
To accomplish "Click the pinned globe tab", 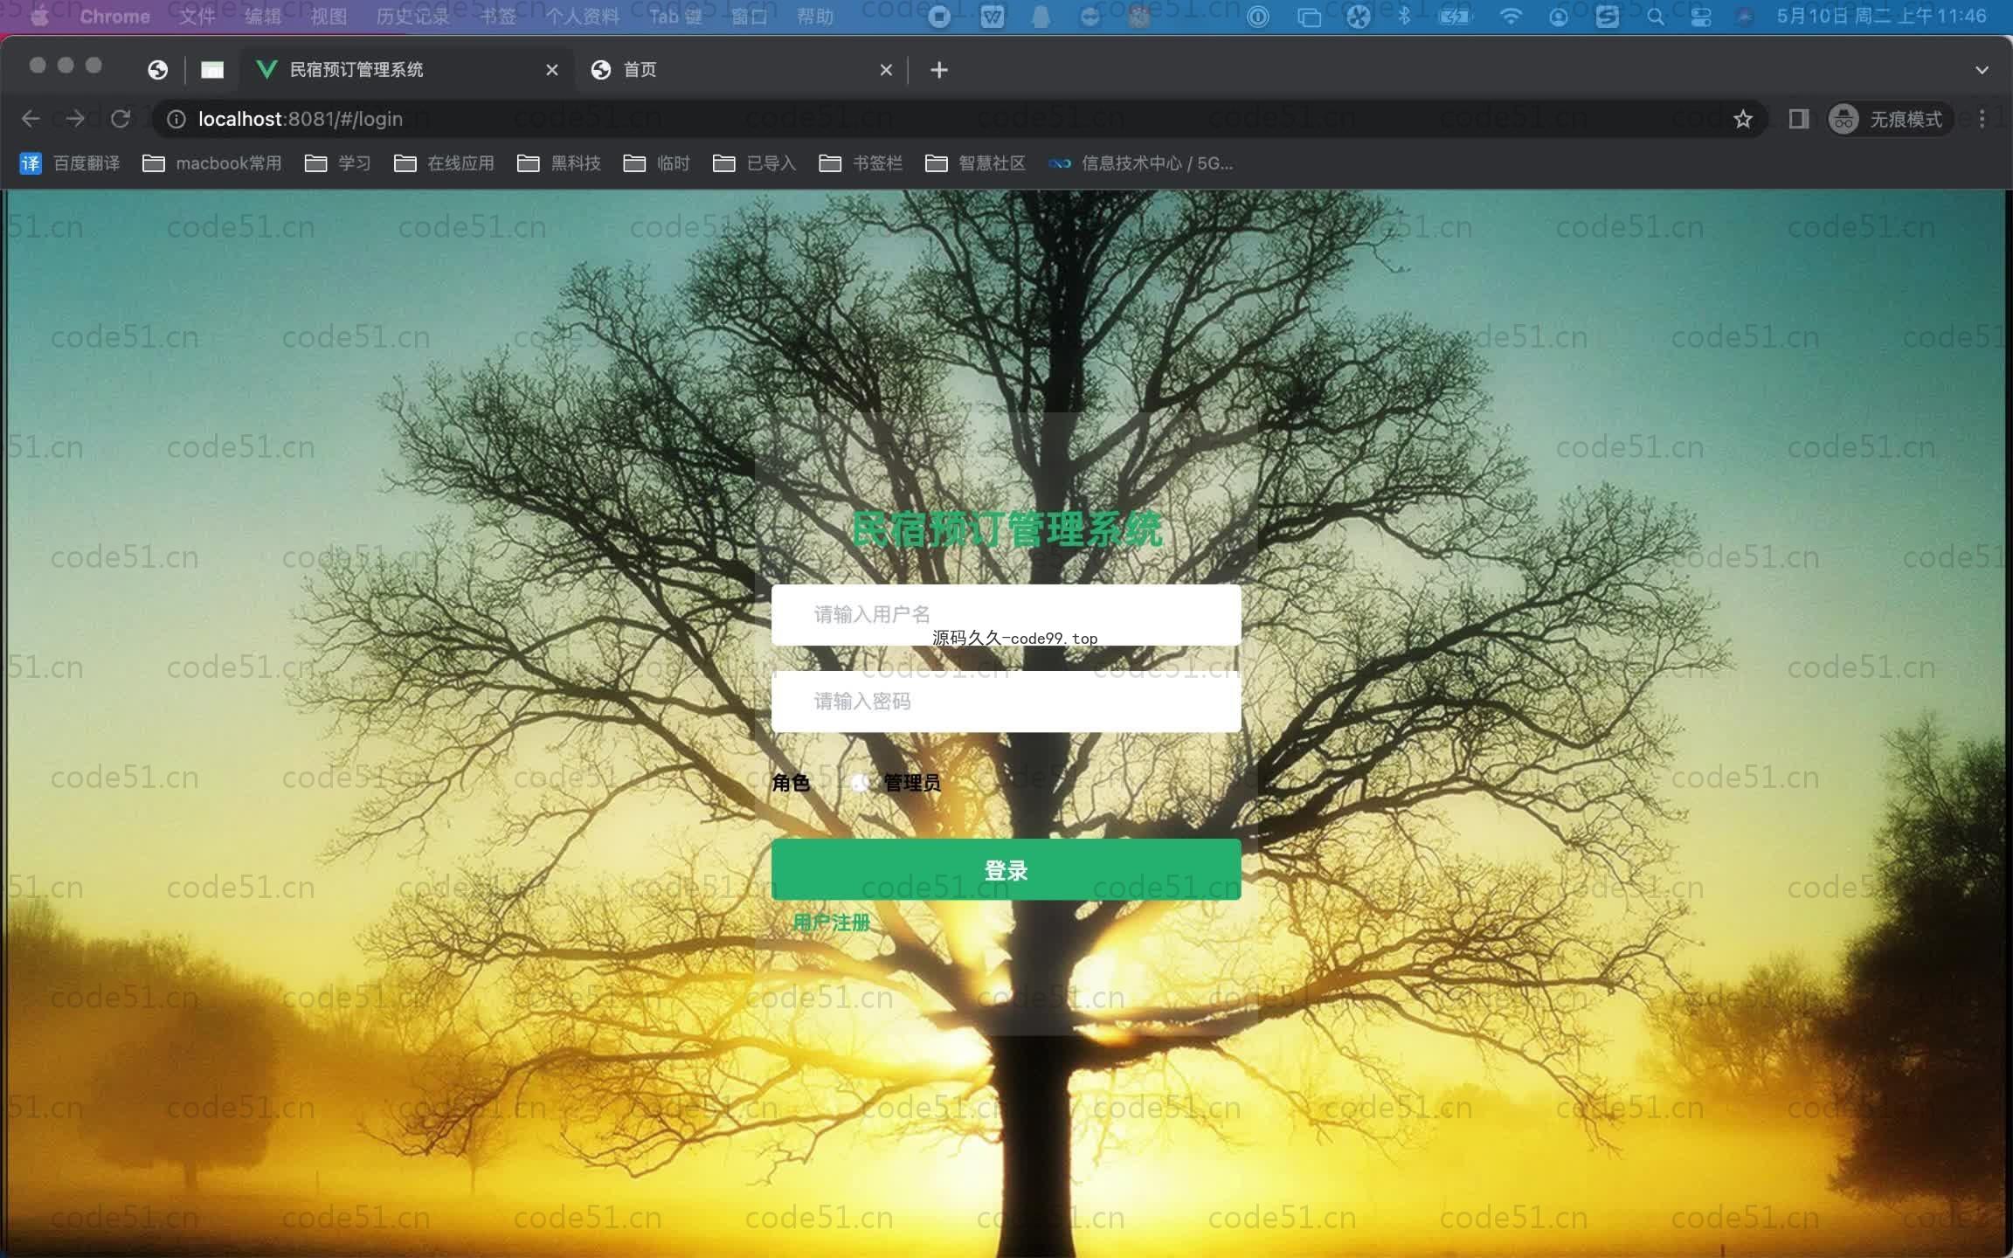I will click(157, 70).
